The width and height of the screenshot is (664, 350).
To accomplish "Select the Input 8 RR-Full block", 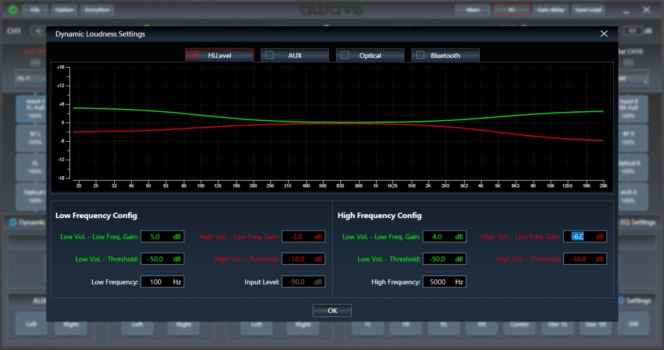I will (x=633, y=109).
